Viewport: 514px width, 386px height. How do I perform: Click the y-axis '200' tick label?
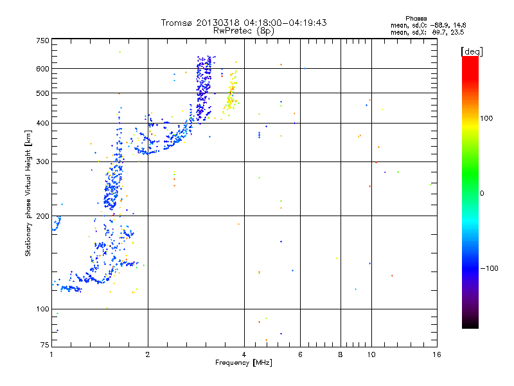(42, 216)
